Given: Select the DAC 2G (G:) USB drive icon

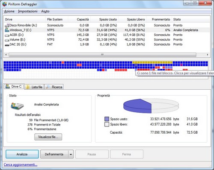Looking at the screenshot, I should [7, 45].
